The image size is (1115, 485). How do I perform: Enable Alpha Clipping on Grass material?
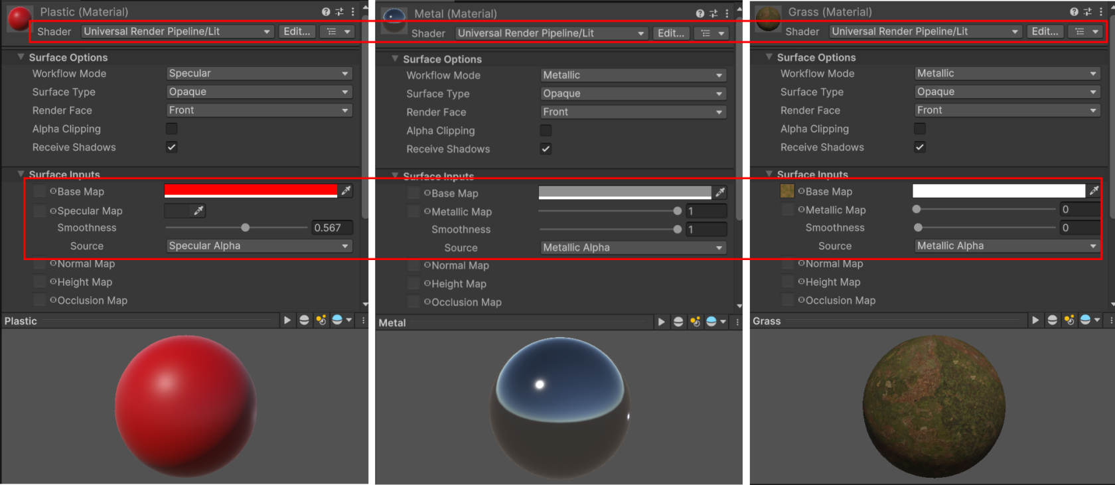tap(920, 129)
